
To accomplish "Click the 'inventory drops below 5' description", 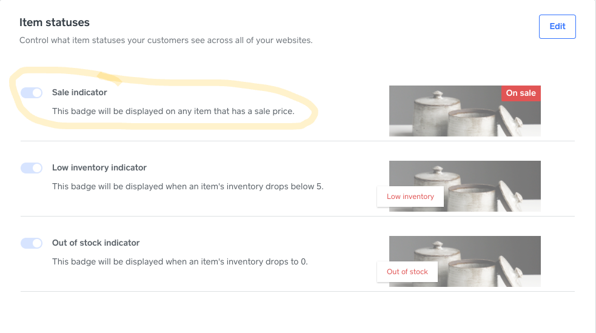I will pyautogui.click(x=187, y=187).
